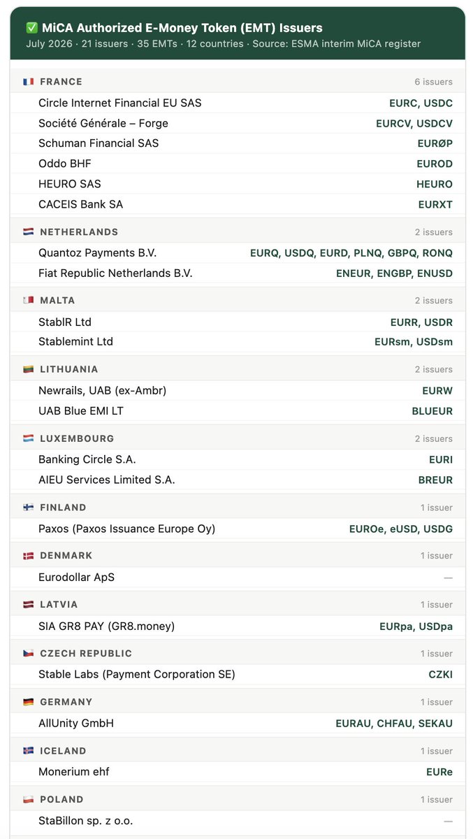
Task: Select Circle Internet Financial EU SAS row
Action: click(x=238, y=103)
